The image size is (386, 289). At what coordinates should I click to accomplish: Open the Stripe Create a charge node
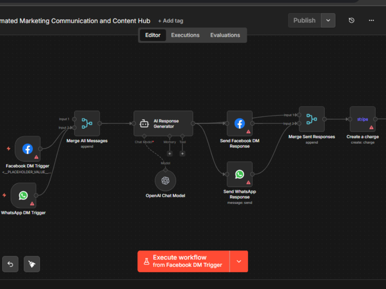click(362, 119)
